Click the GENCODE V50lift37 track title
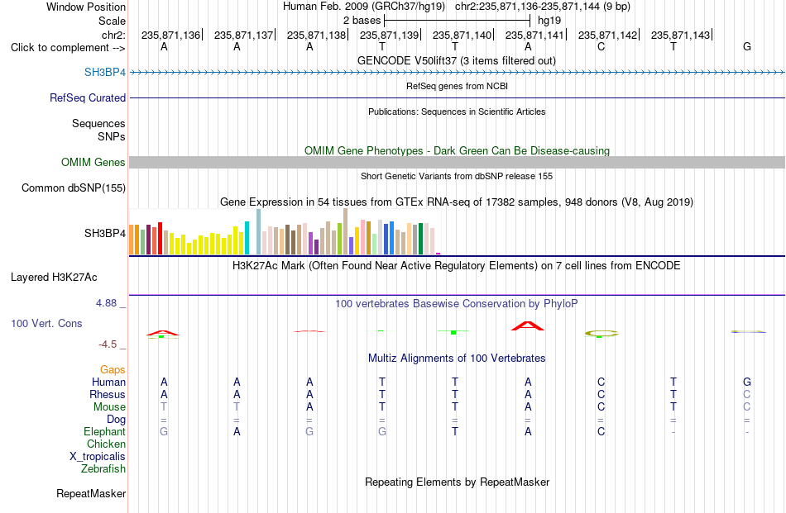Viewport: 786px width, 513px height. [457, 60]
